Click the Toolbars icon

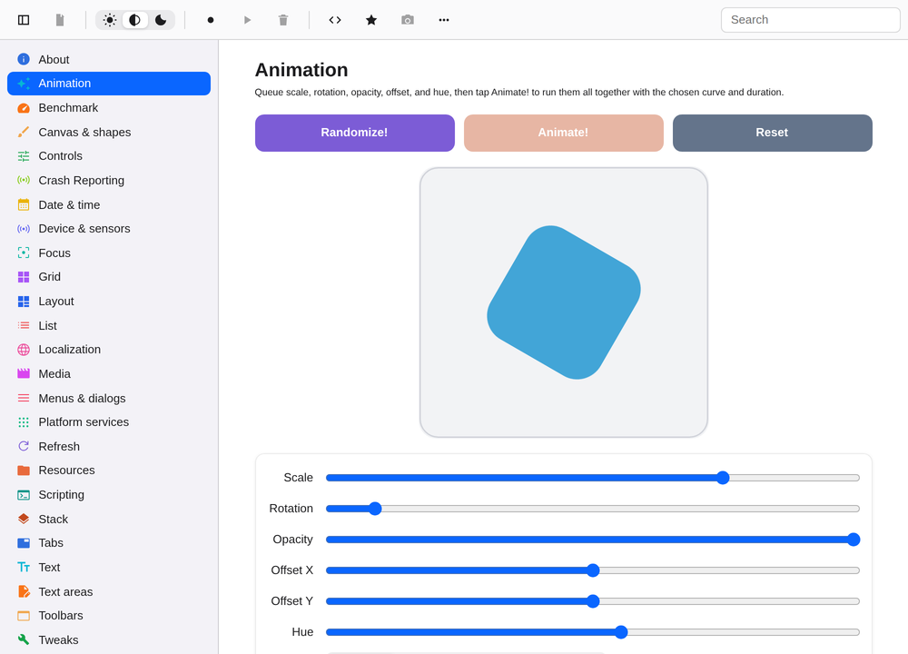tap(24, 616)
